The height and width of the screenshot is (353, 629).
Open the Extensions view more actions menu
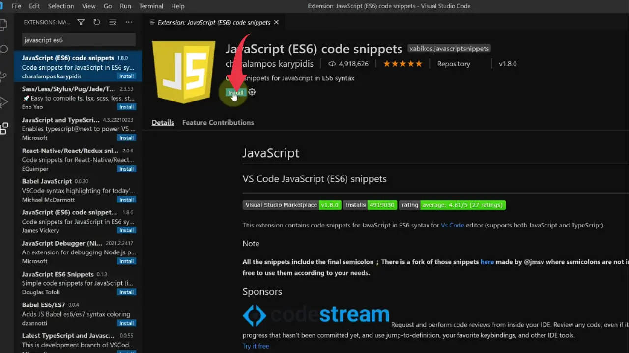tap(129, 22)
